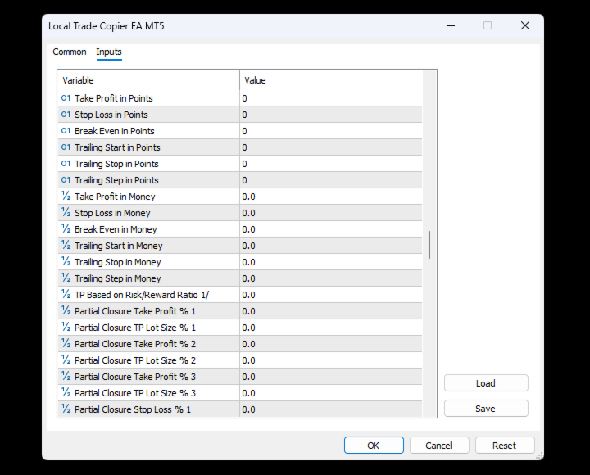Select the 'Take Profit in Points' variable name
The width and height of the screenshot is (590, 475).
(x=114, y=98)
